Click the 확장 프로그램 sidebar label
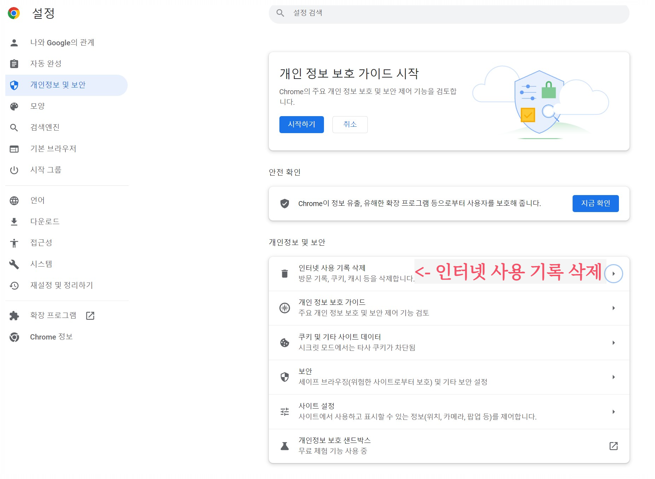The image size is (655, 479). 53,315
